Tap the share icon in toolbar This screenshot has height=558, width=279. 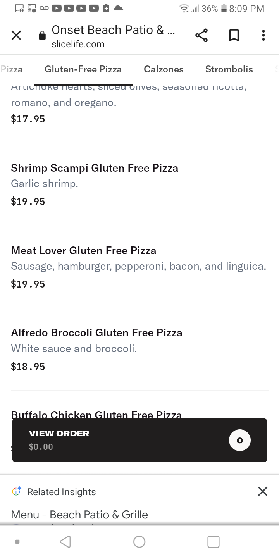[201, 36]
